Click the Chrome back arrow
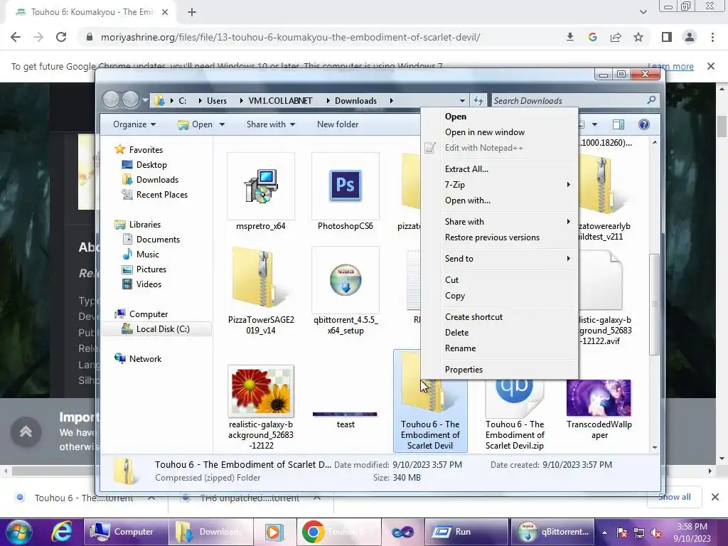728x546 pixels. [x=16, y=37]
